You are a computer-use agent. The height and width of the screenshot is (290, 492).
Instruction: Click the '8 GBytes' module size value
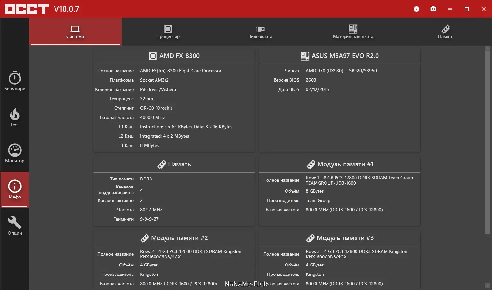pyautogui.click(x=315, y=191)
